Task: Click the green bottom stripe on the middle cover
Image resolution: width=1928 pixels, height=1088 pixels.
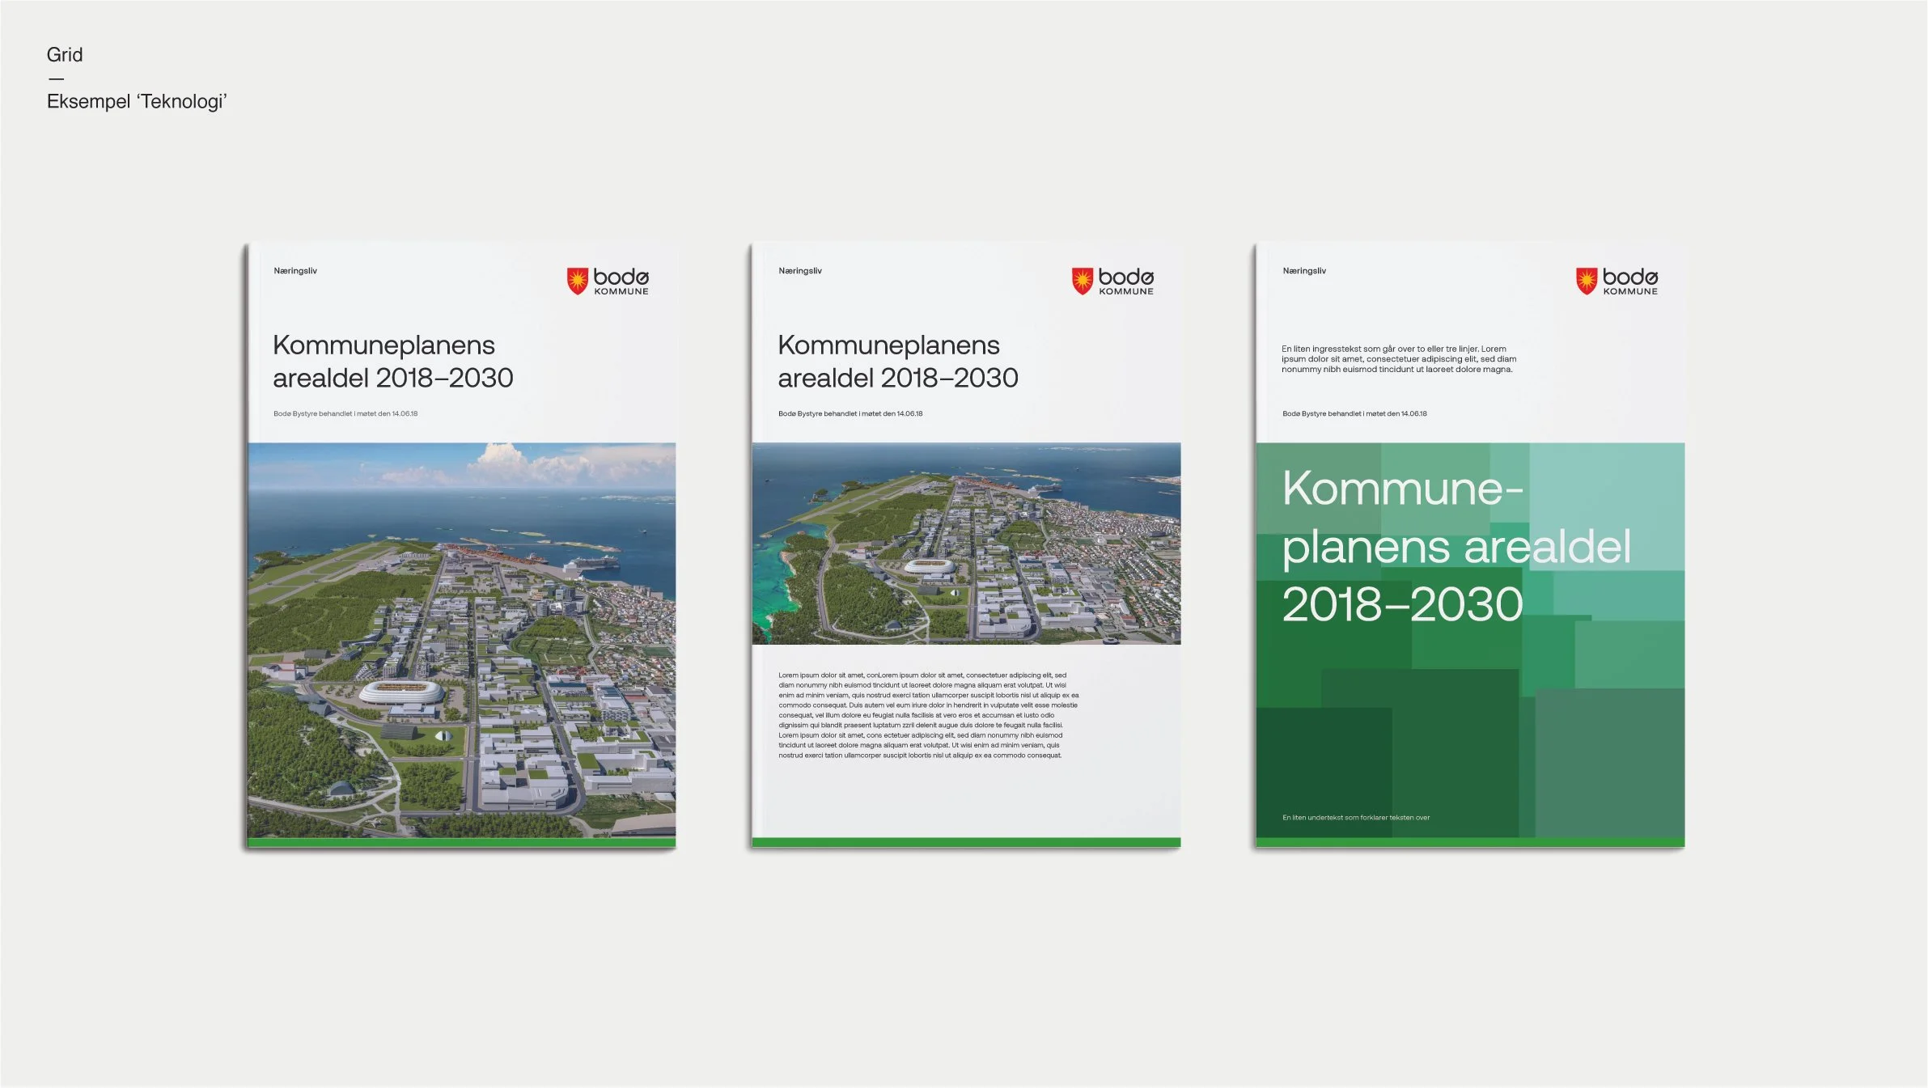Action: (966, 842)
